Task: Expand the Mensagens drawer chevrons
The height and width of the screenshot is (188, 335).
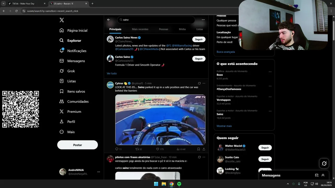Action: [x=323, y=175]
